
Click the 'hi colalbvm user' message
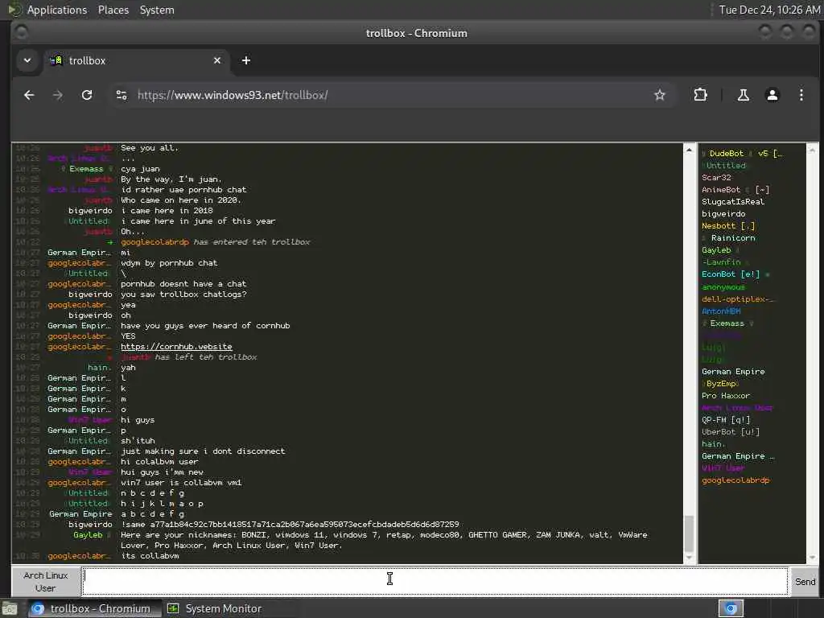[159, 462]
